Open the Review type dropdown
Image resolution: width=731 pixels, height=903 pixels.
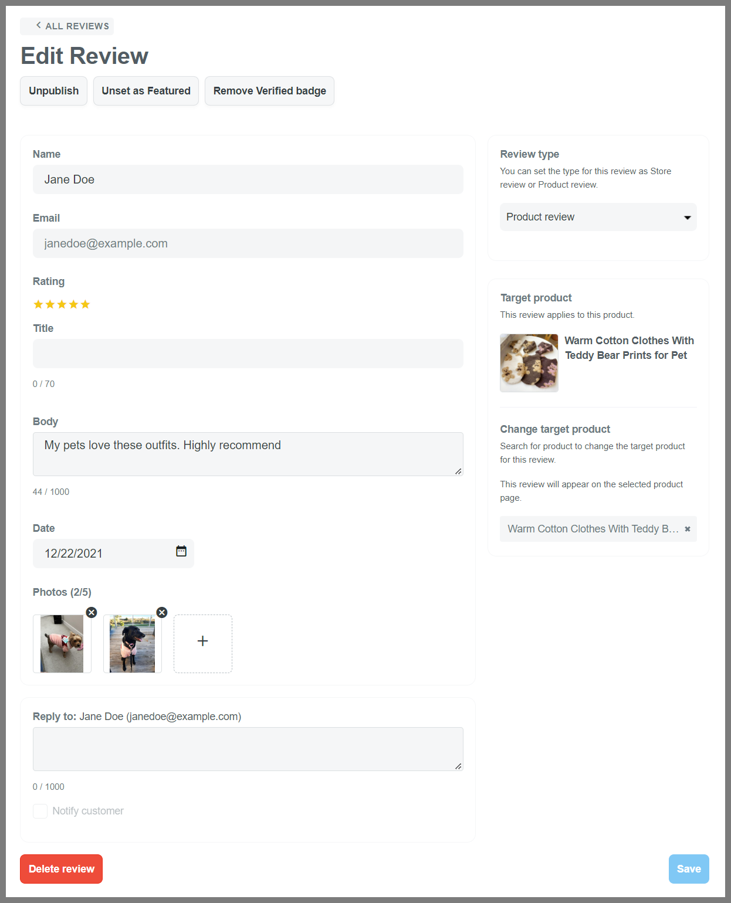(598, 217)
